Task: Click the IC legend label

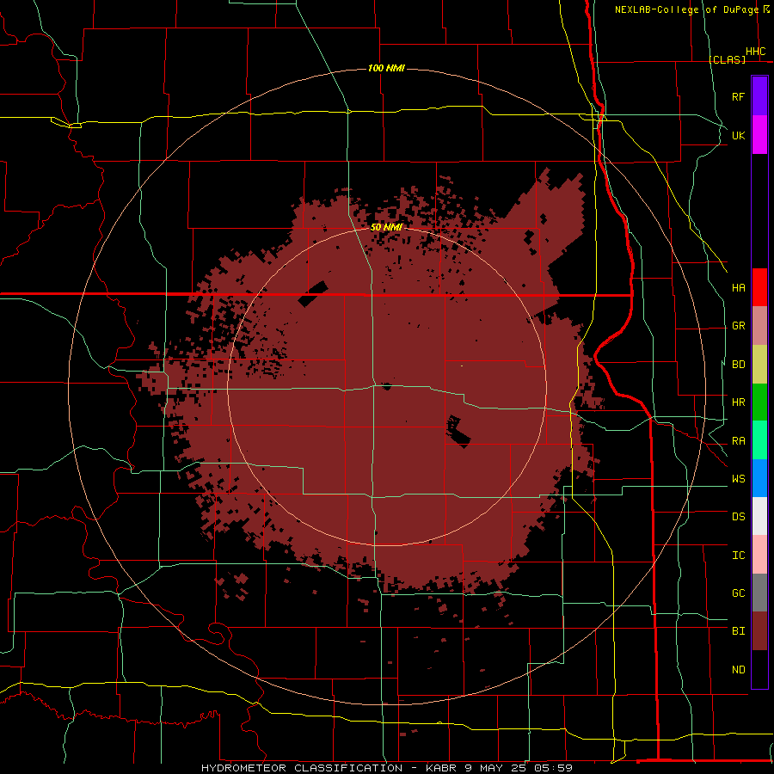Action: coord(738,556)
